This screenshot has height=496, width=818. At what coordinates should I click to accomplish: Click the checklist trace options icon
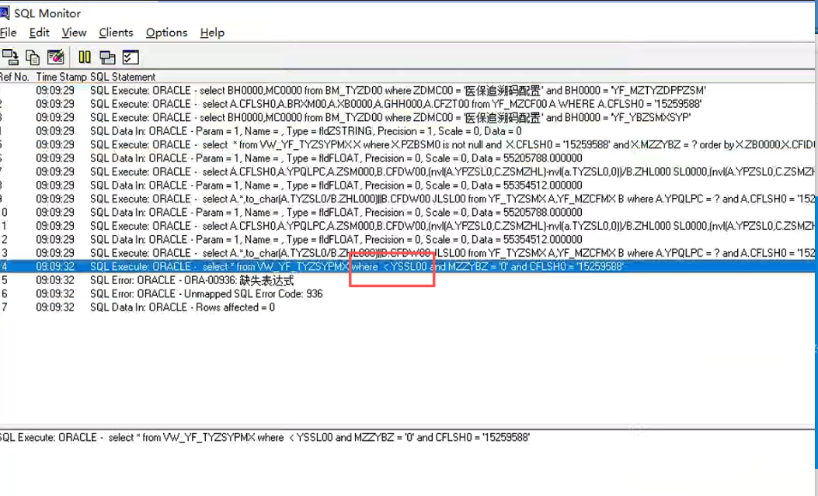(x=131, y=57)
